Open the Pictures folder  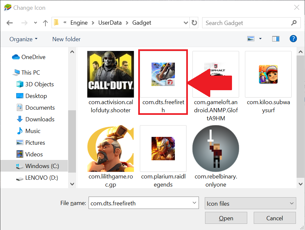(30, 142)
